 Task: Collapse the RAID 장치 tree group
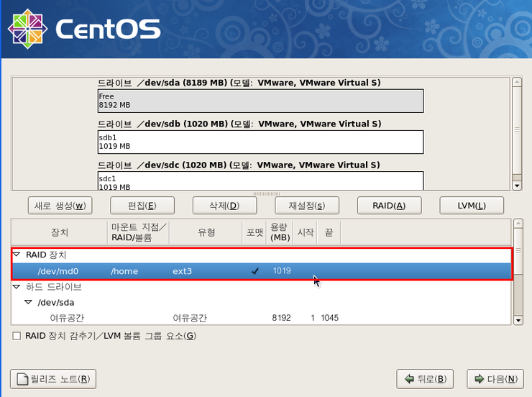(17, 255)
